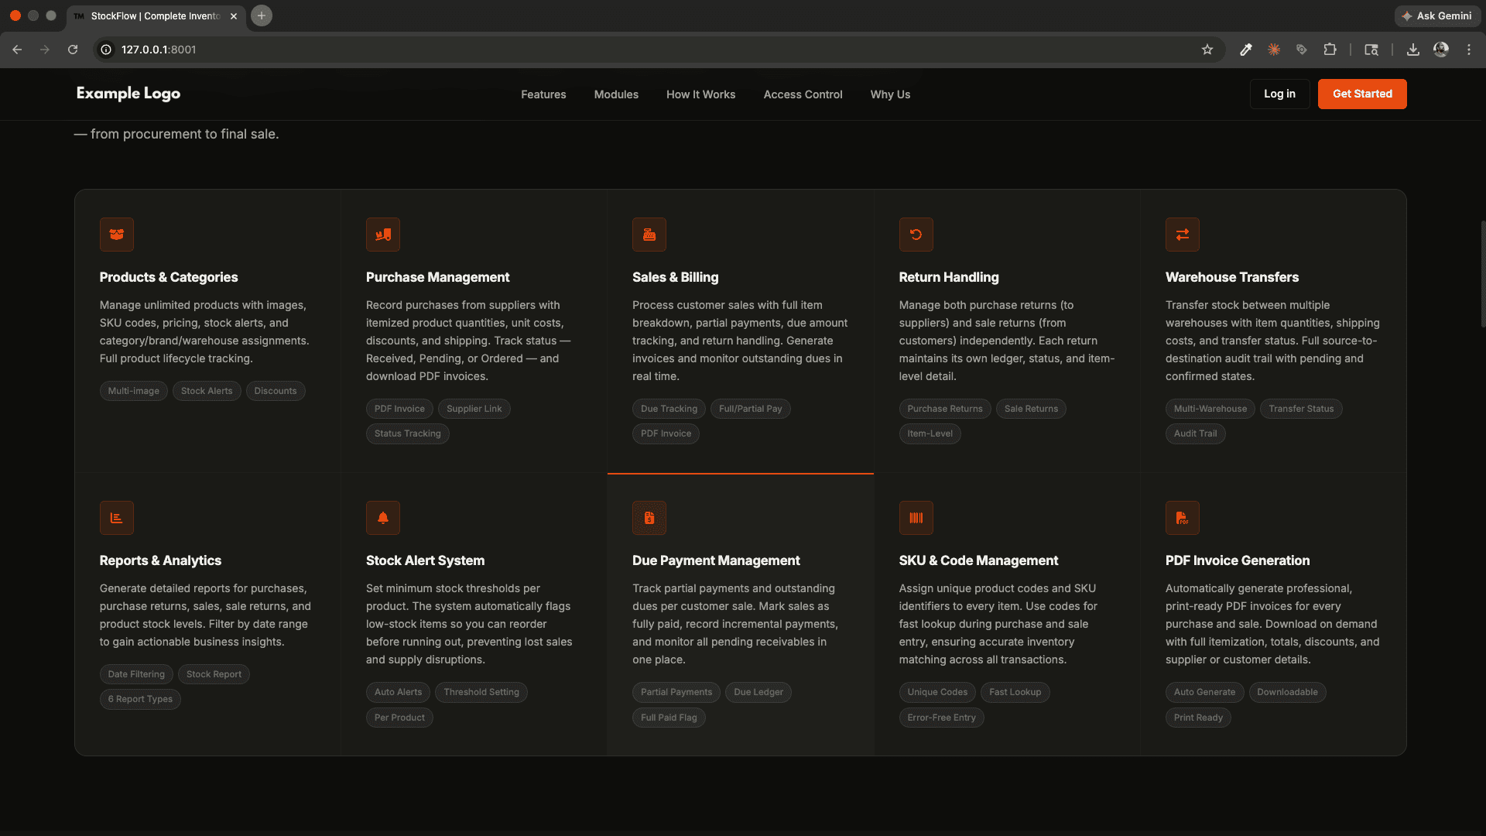This screenshot has width=1486, height=836.
Task: Click the tag-shaped extension icon
Action: pyautogui.click(x=1301, y=50)
